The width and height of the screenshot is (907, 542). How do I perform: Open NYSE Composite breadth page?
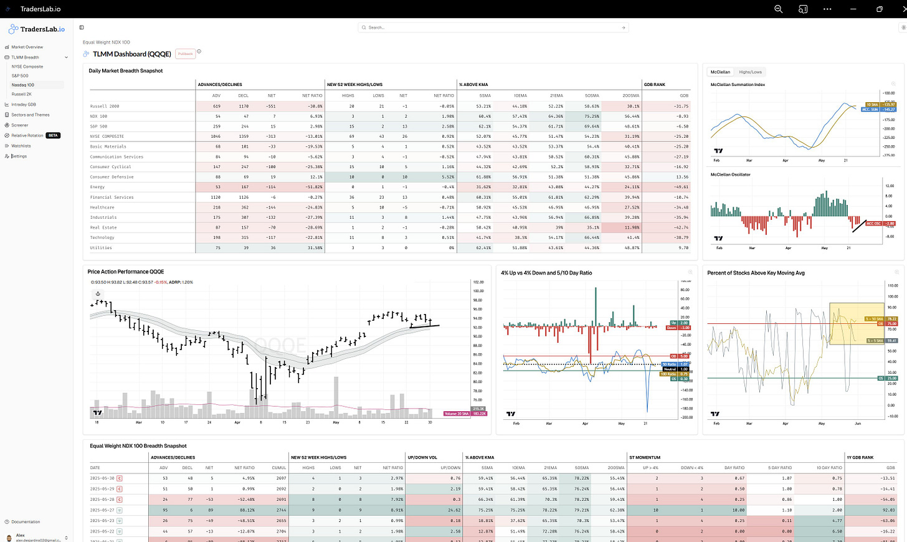pos(27,67)
